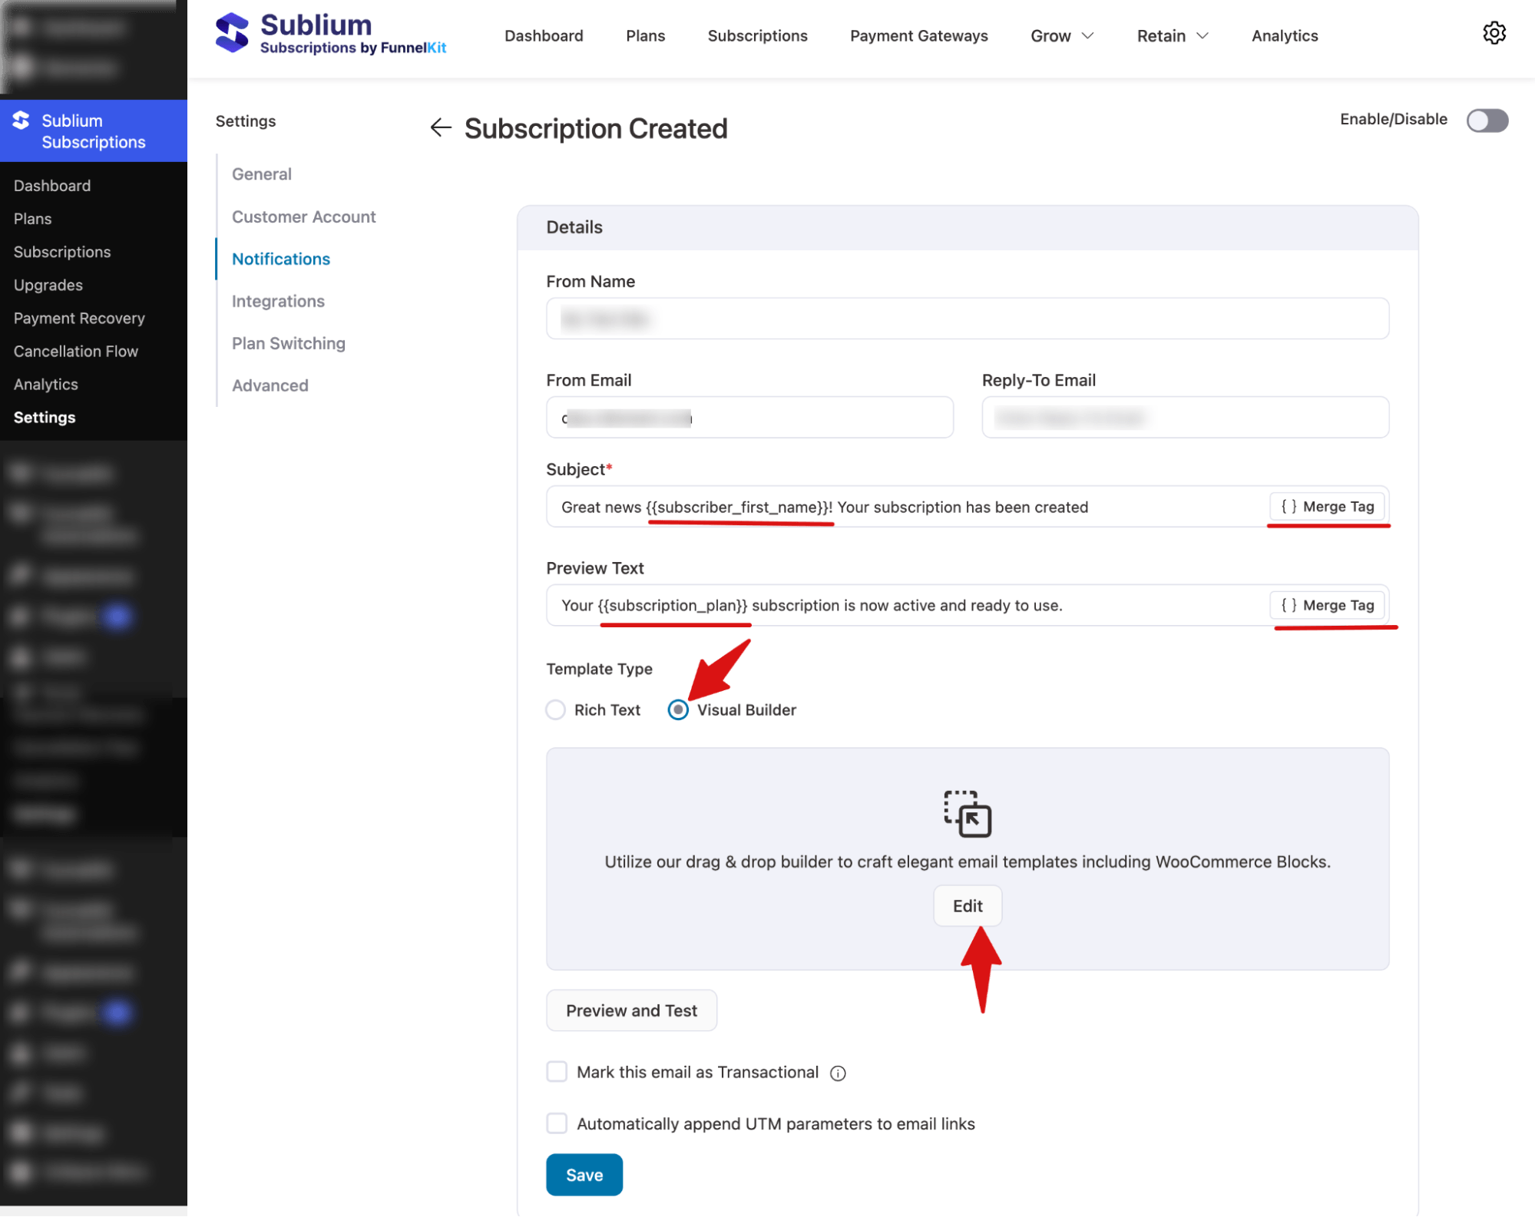This screenshot has width=1535, height=1217.
Task: Click info icon next to Transactional option
Action: tap(838, 1073)
